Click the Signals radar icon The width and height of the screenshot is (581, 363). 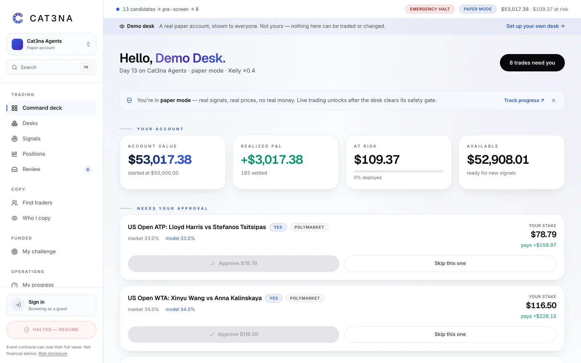(x=15, y=139)
